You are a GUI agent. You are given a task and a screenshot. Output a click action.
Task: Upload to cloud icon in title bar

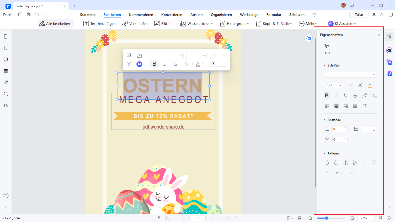(382, 15)
